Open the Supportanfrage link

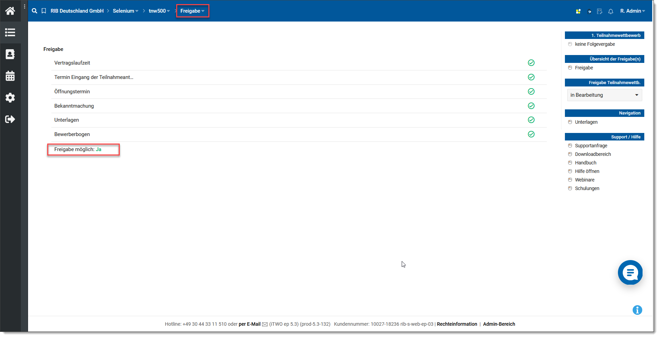click(x=591, y=146)
